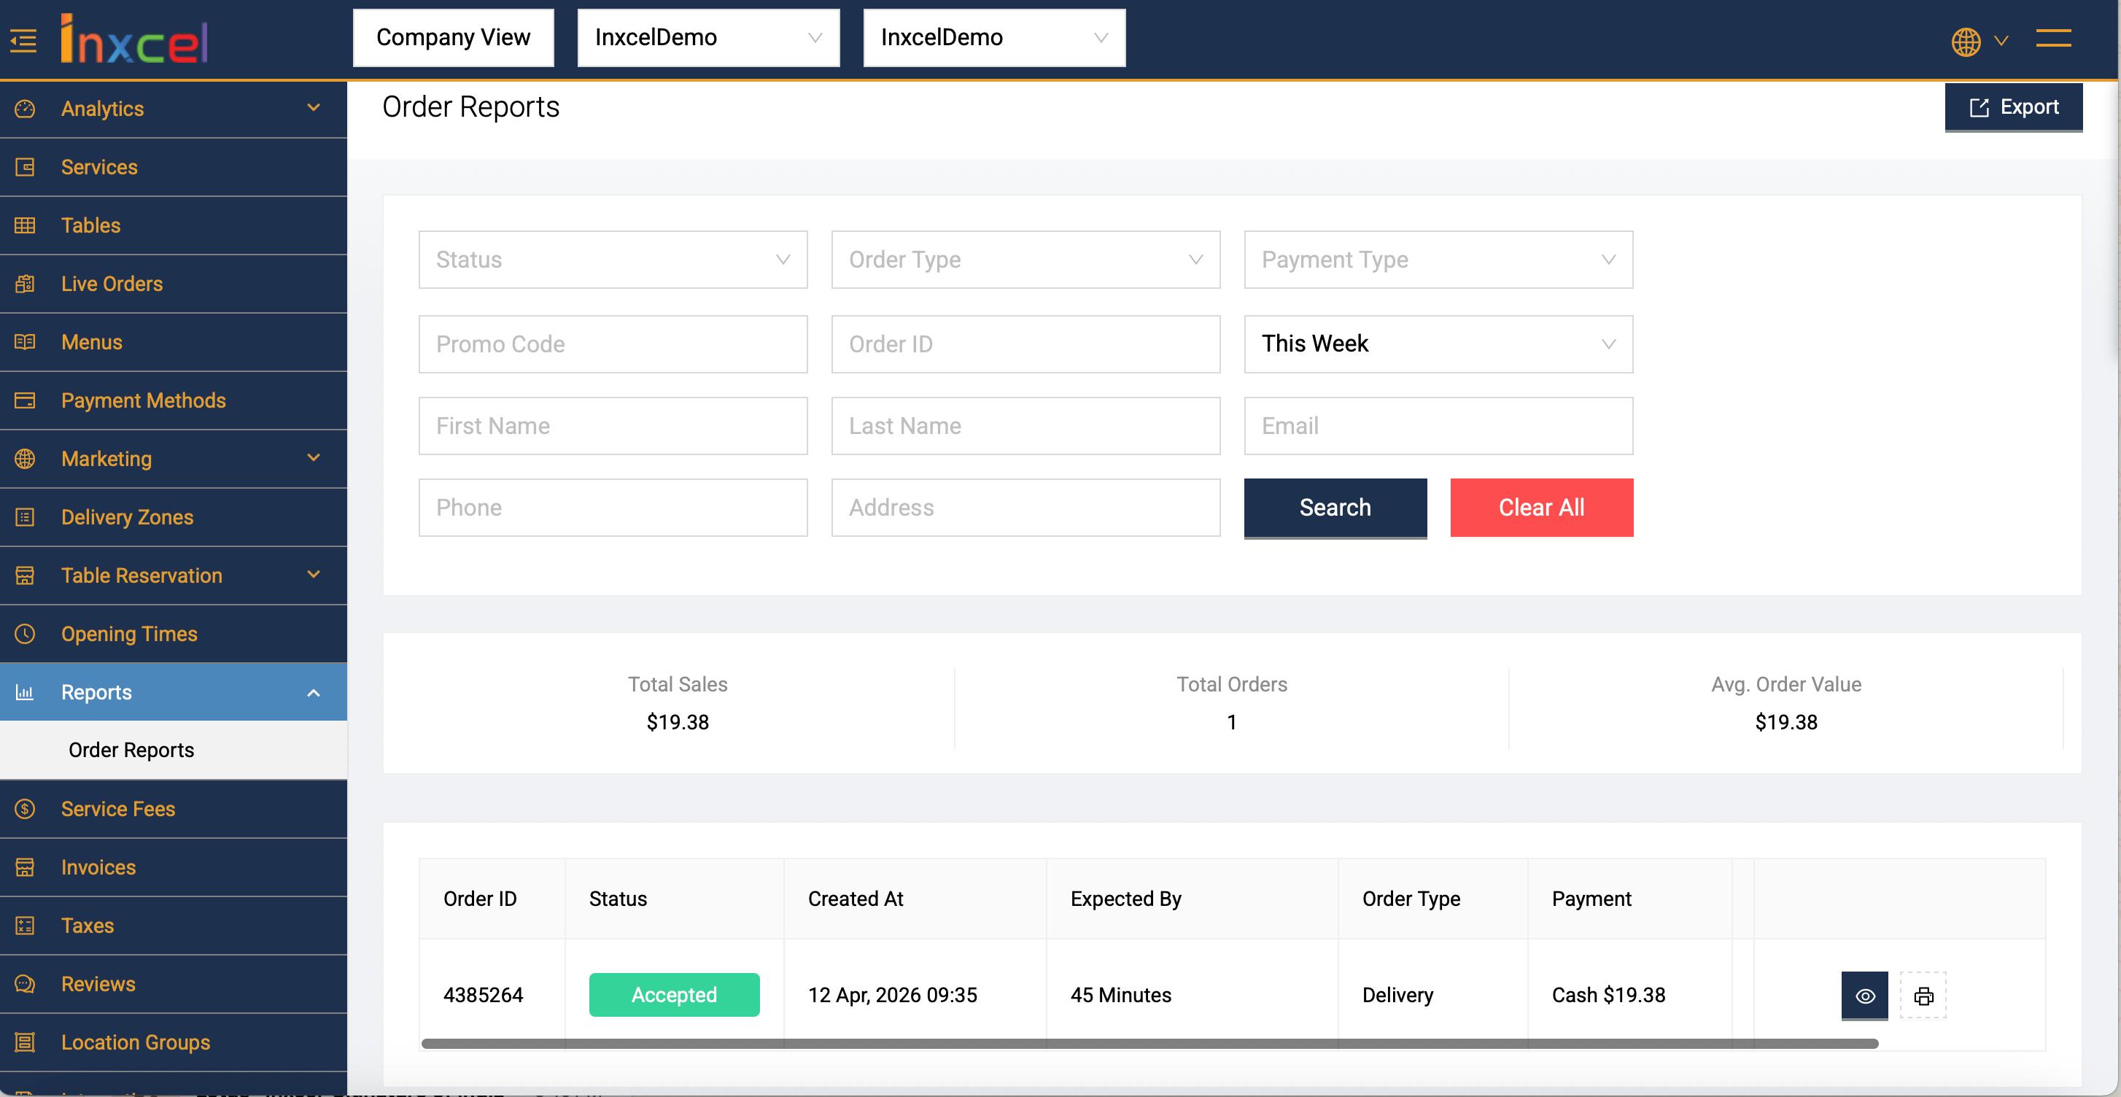Select the Order Reports submenu item
The image size is (2121, 1097).
point(131,750)
